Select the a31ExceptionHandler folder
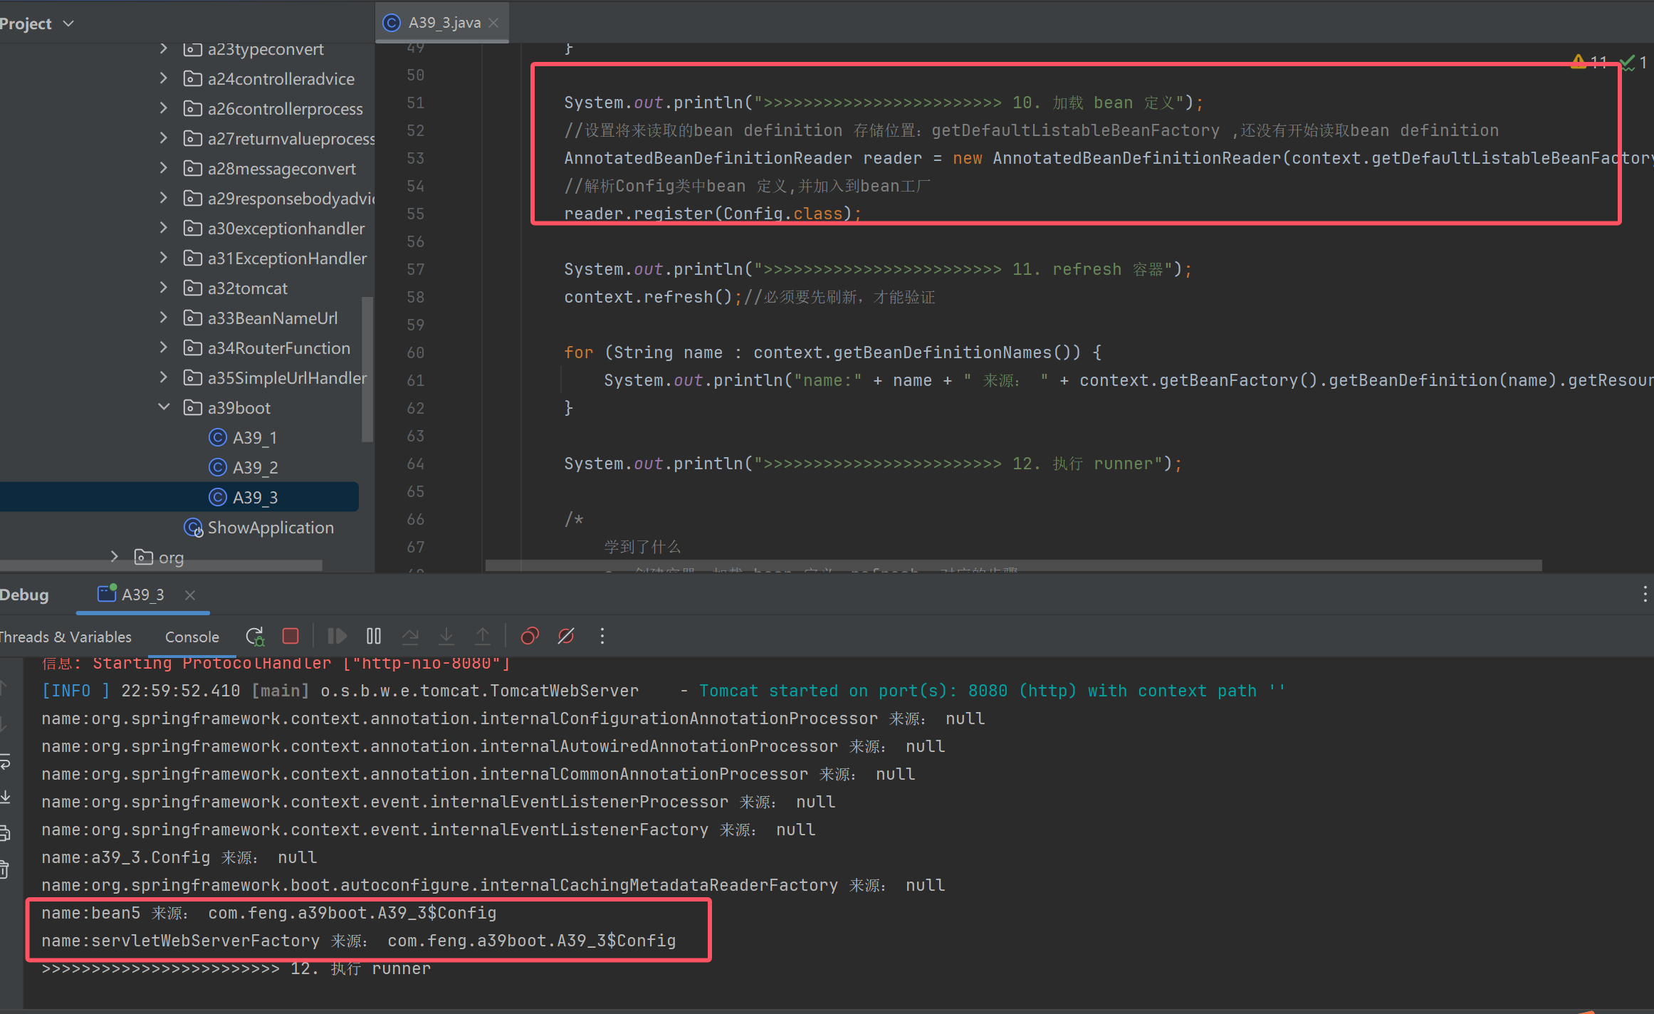This screenshot has height=1014, width=1654. 276,258
